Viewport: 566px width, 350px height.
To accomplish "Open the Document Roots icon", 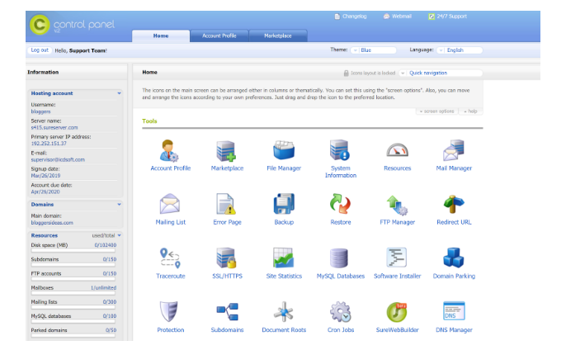I will coord(284,312).
